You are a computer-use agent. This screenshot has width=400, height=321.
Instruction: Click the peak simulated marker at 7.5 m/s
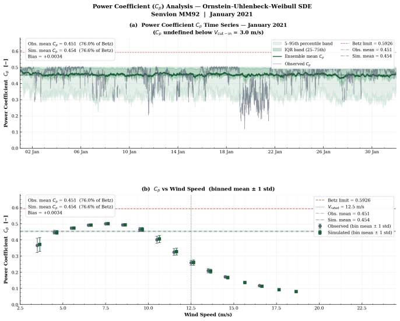[x=108, y=224]
